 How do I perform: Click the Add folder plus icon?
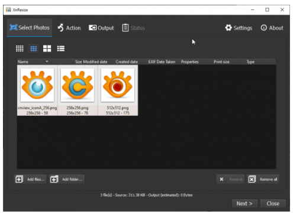pyautogui.click(x=54, y=179)
